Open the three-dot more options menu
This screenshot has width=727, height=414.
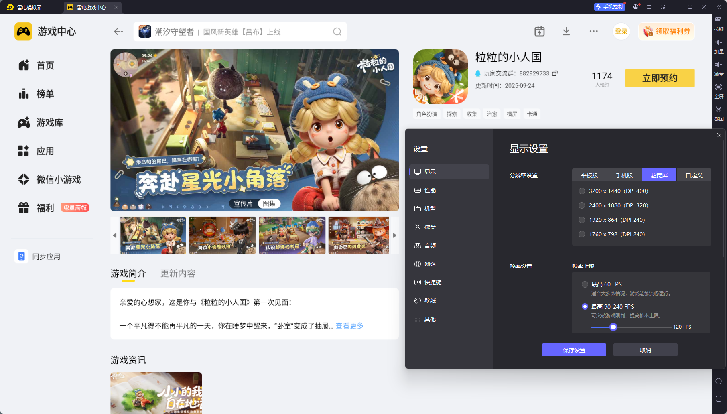tap(594, 31)
